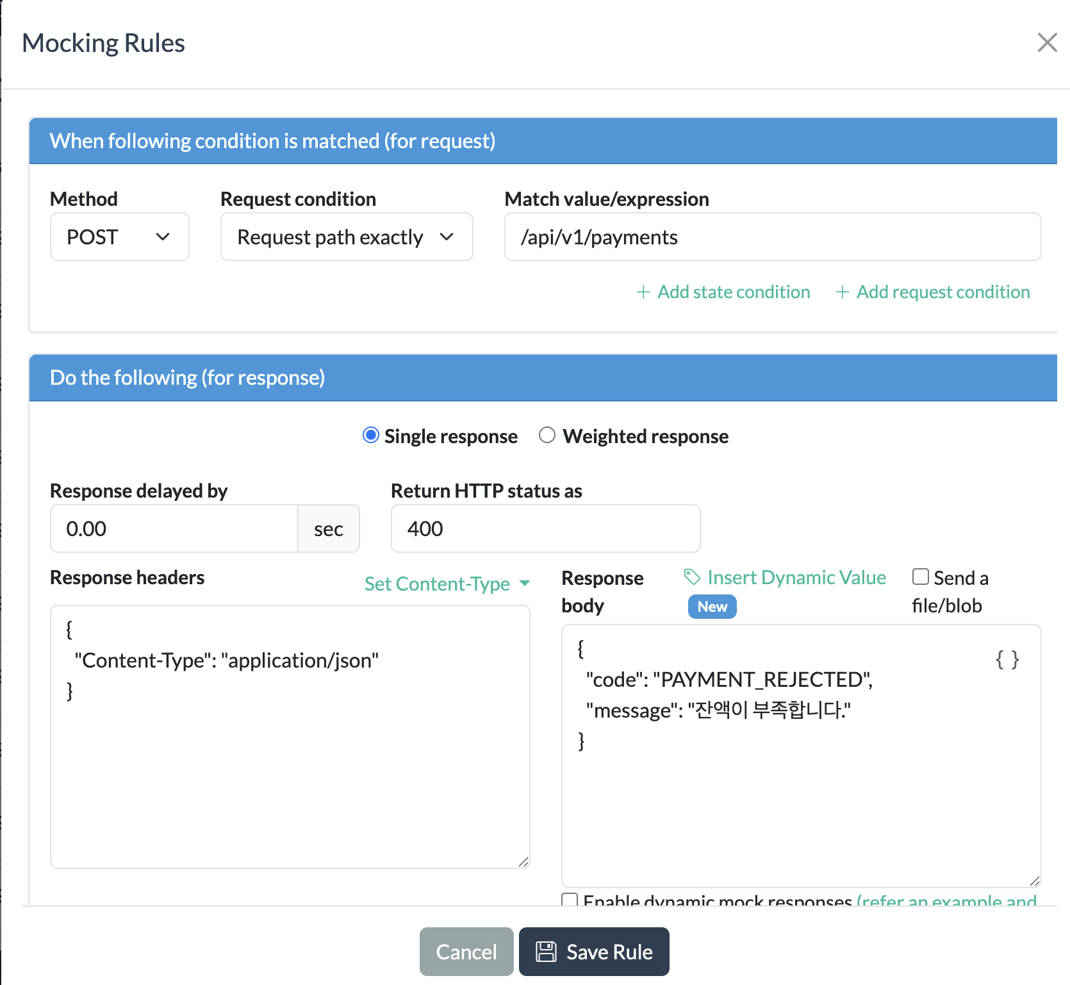Click the resize handle of Response body box
The height and width of the screenshot is (985, 1070).
1034,881
